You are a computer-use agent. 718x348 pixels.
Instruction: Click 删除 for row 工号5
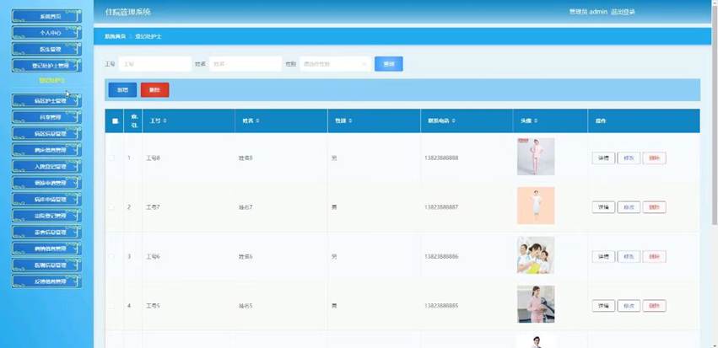click(655, 306)
